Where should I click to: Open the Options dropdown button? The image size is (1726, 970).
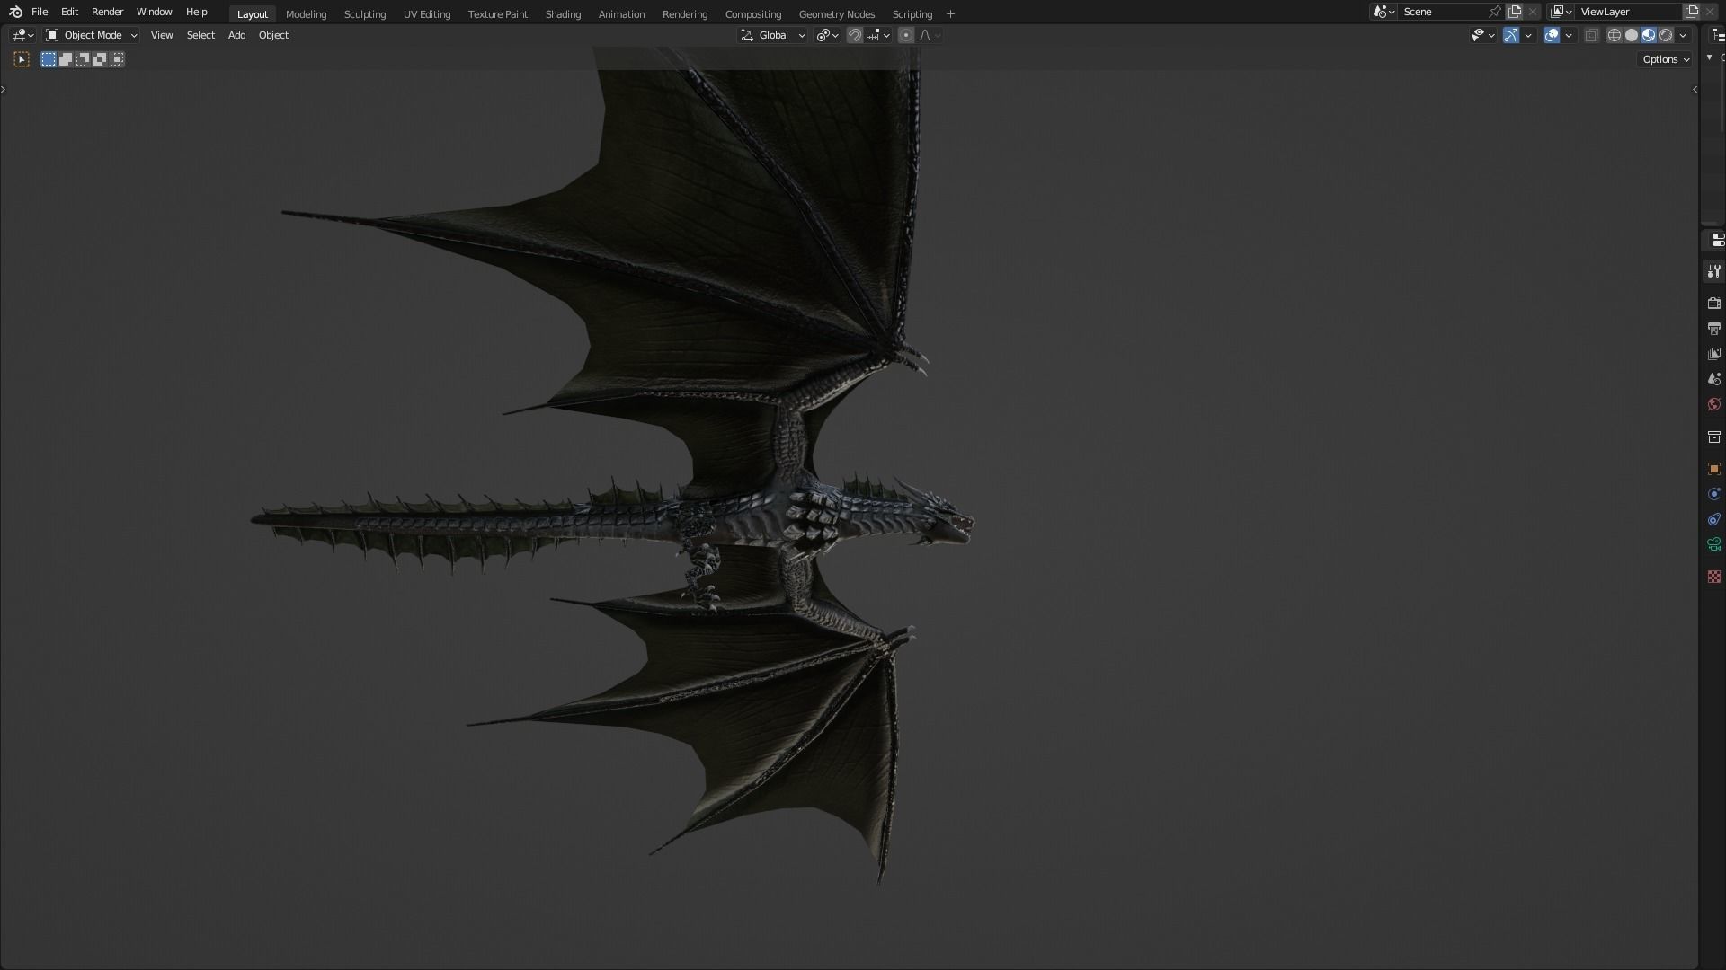pos(1666,59)
